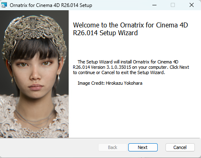Click the portrait banner image
Viewport: 201px width, 158px height.
(34, 74)
